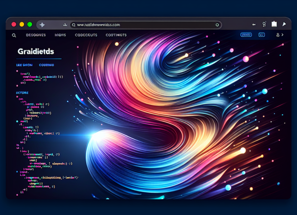
Task: Click the search magnifier icon in the navbar
Action: click(x=14, y=35)
